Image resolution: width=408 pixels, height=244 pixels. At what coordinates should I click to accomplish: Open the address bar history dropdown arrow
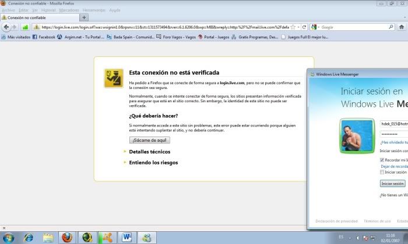(298, 27)
